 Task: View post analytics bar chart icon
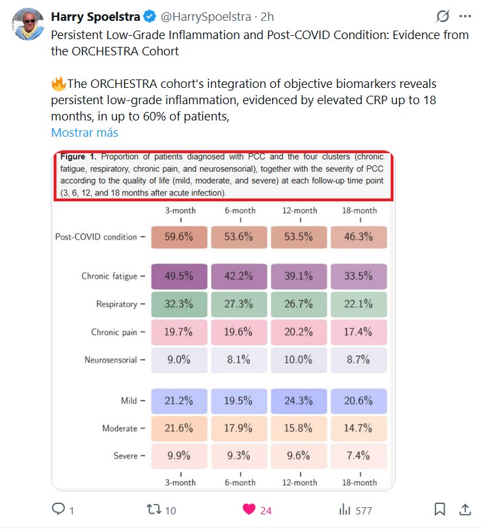point(345,510)
